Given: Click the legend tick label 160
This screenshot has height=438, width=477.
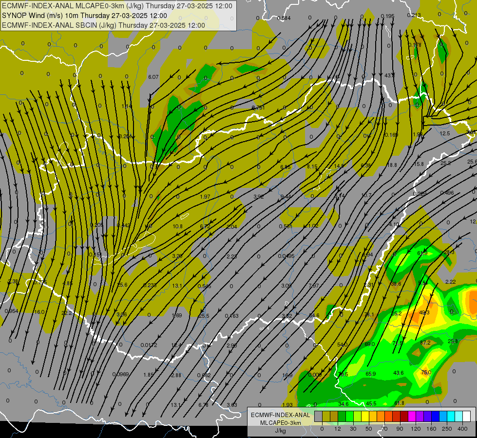Looking at the screenshot, I should click(x=431, y=429).
